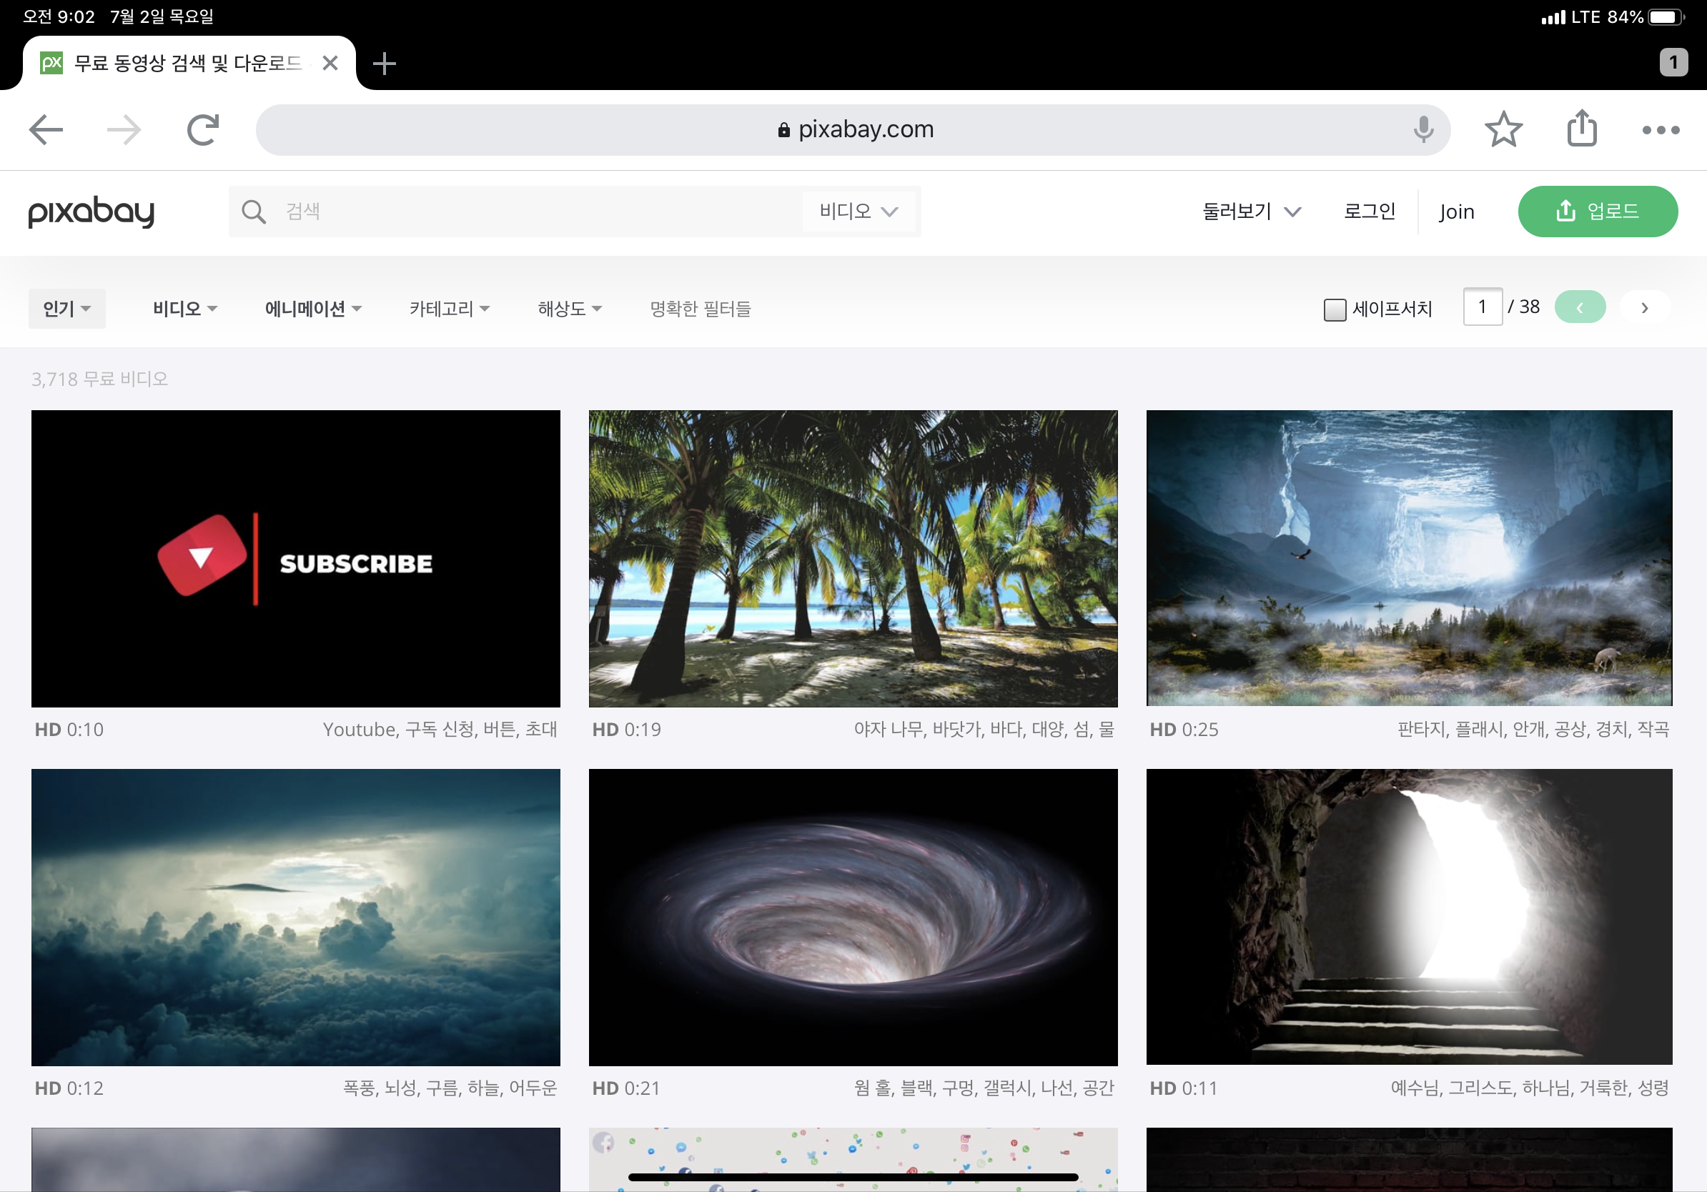Expand the 비디오 search type dropdown
Image resolution: width=1707 pixels, height=1192 pixels.
(858, 212)
